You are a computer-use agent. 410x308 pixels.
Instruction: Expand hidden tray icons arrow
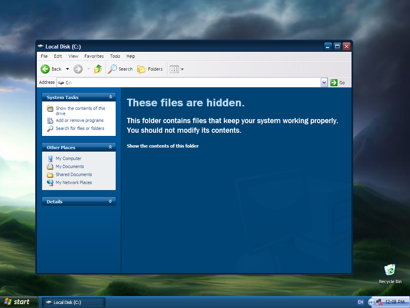(371, 302)
